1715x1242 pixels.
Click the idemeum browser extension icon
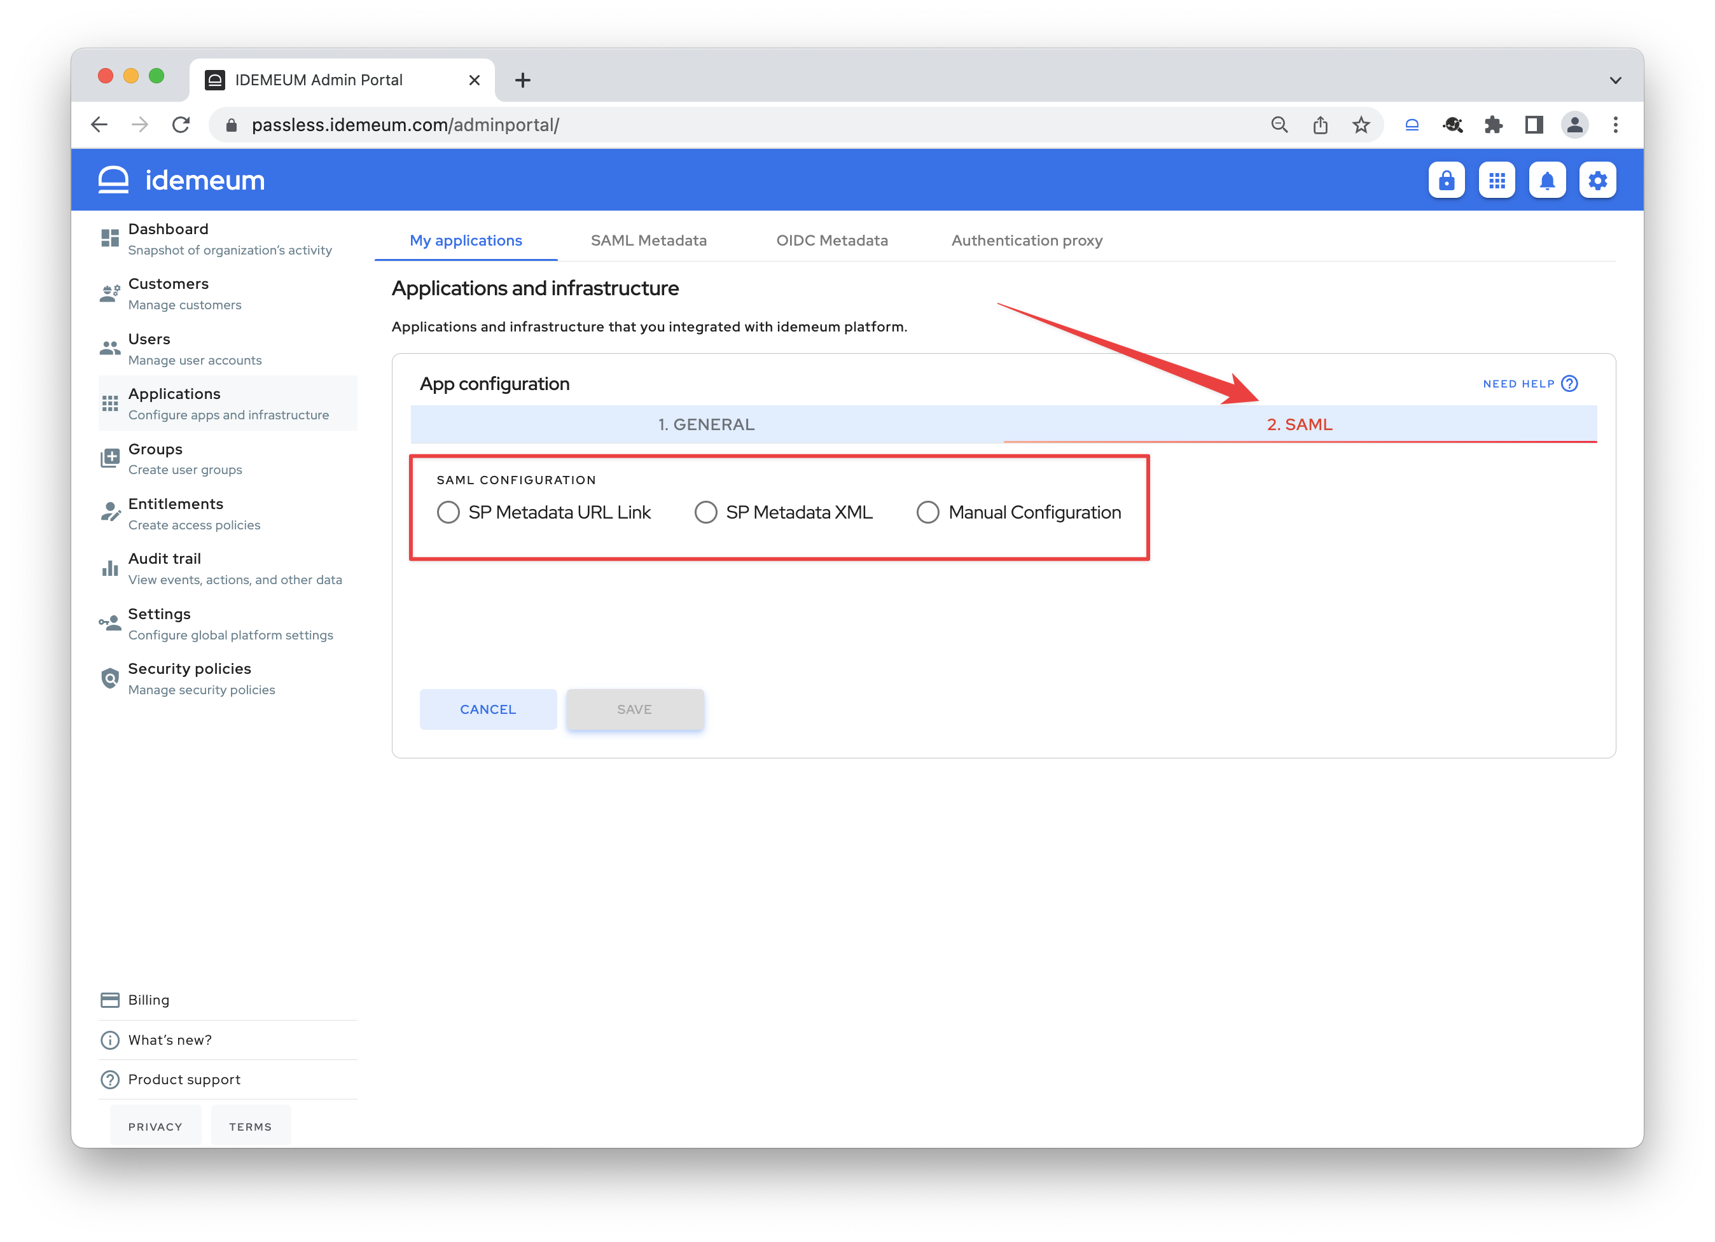click(x=1412, y=125)
